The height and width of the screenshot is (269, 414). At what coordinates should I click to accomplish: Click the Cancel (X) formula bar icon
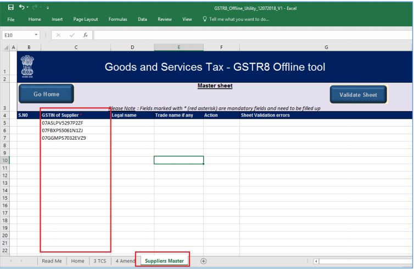58,35
